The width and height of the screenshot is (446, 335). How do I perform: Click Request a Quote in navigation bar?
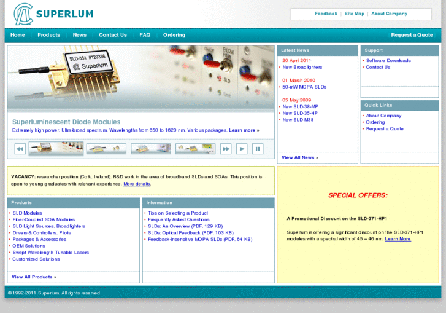coord(412,35)
